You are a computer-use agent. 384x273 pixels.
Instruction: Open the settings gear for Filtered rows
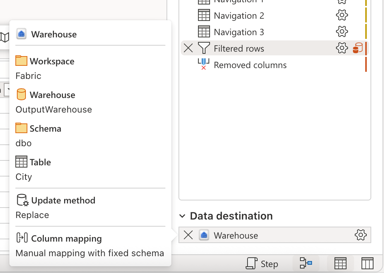pos(342,48)
